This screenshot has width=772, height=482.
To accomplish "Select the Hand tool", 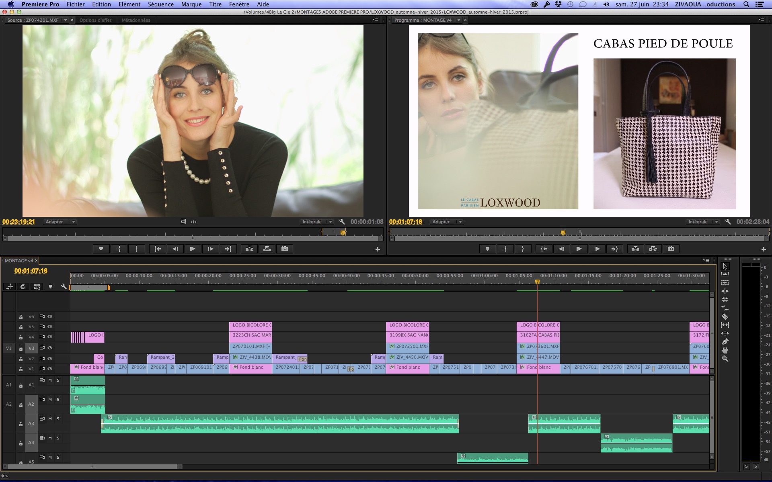I will tap(725, 350).
